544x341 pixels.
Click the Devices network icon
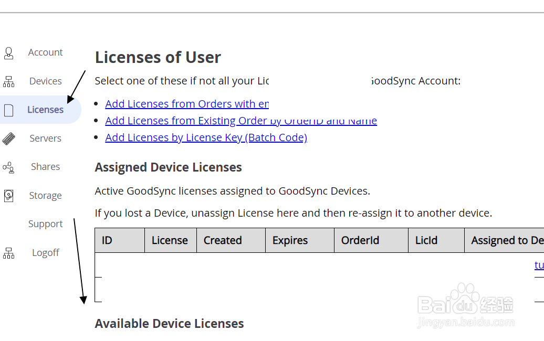point(8,81)
